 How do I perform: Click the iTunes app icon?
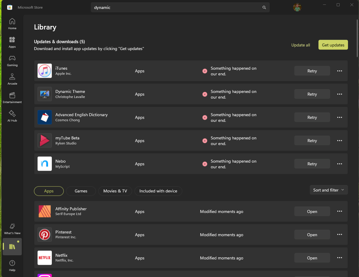(x=45, y=71)
